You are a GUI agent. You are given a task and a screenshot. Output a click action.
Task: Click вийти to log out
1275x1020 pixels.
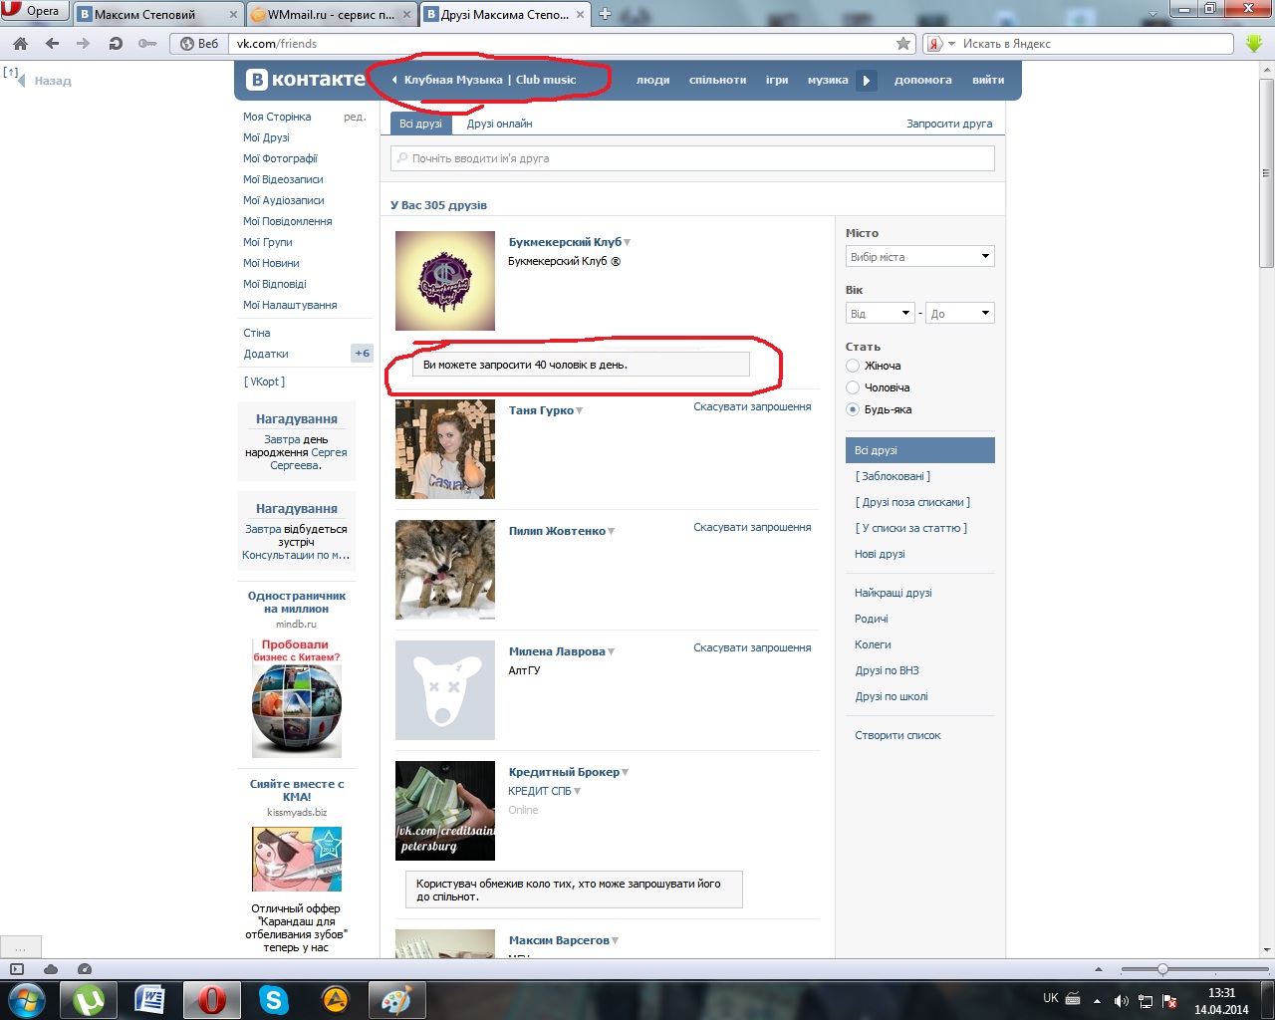[x=988, y=80]
